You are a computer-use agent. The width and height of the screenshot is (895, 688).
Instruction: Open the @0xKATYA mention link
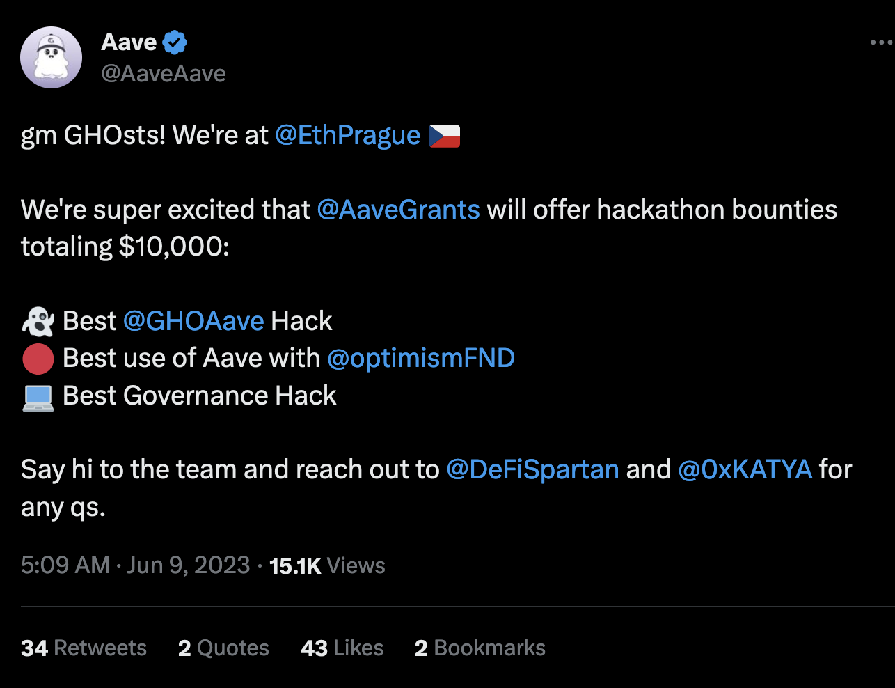pyautogui.click(x=745, y=469)
